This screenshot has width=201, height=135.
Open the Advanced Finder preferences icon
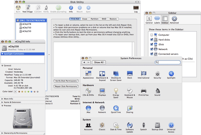pyautogui.click(x=174, y=20)
